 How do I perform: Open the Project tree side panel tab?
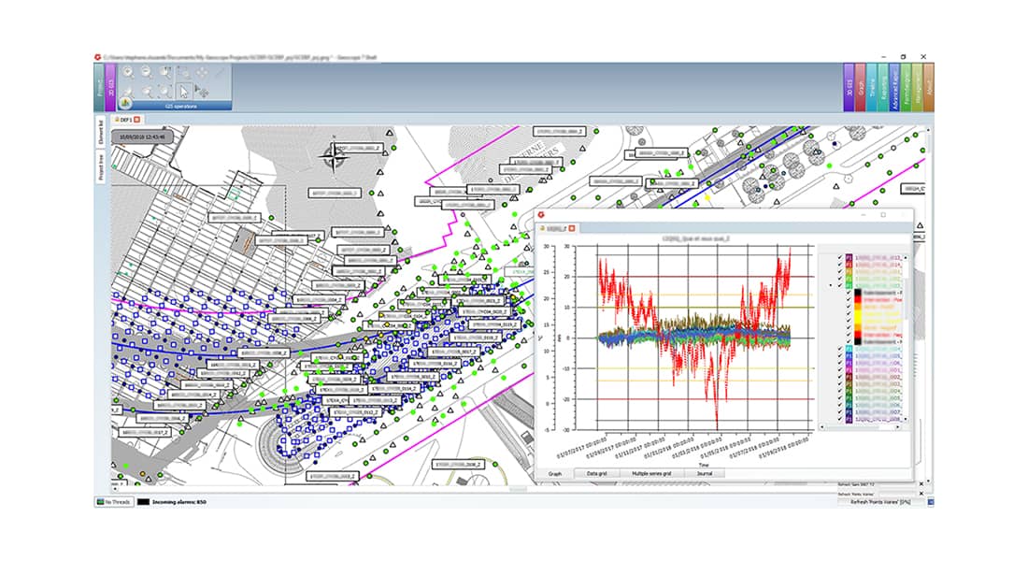(101, 167)
